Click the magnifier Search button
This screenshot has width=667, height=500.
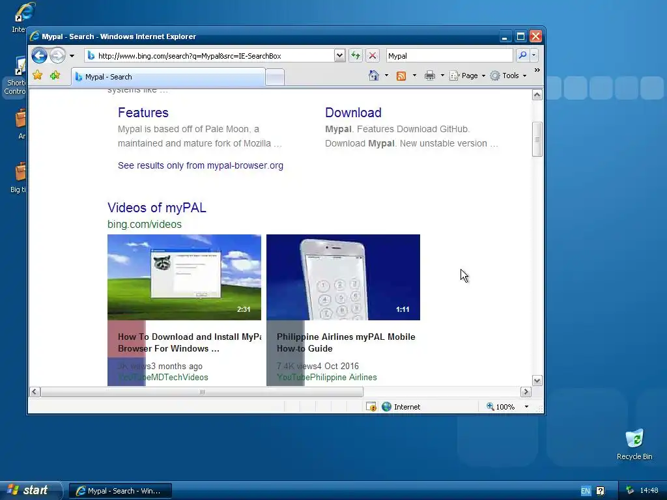(522, 55)
